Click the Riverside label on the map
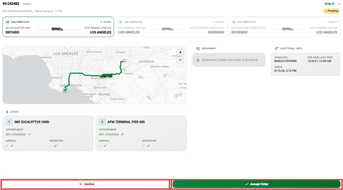 coord(146,62)
